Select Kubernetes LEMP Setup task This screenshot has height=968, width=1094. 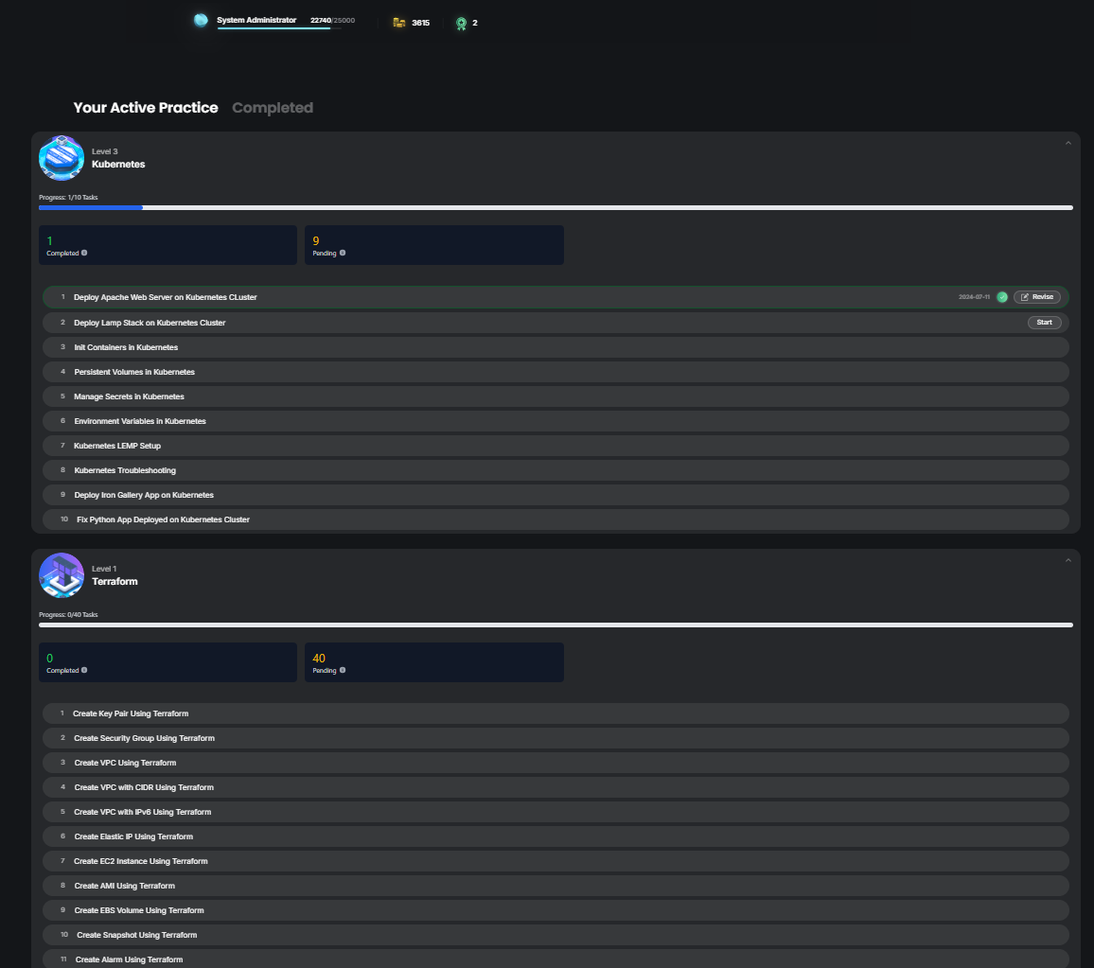coord(556,446)
